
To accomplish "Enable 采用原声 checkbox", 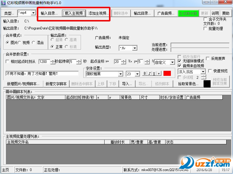I will point(216,58).
